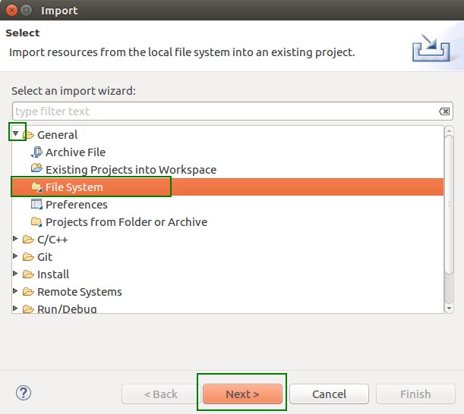Expand the Remote Systems category
Viewport: 464px width, 414px height.
point(16,292)
